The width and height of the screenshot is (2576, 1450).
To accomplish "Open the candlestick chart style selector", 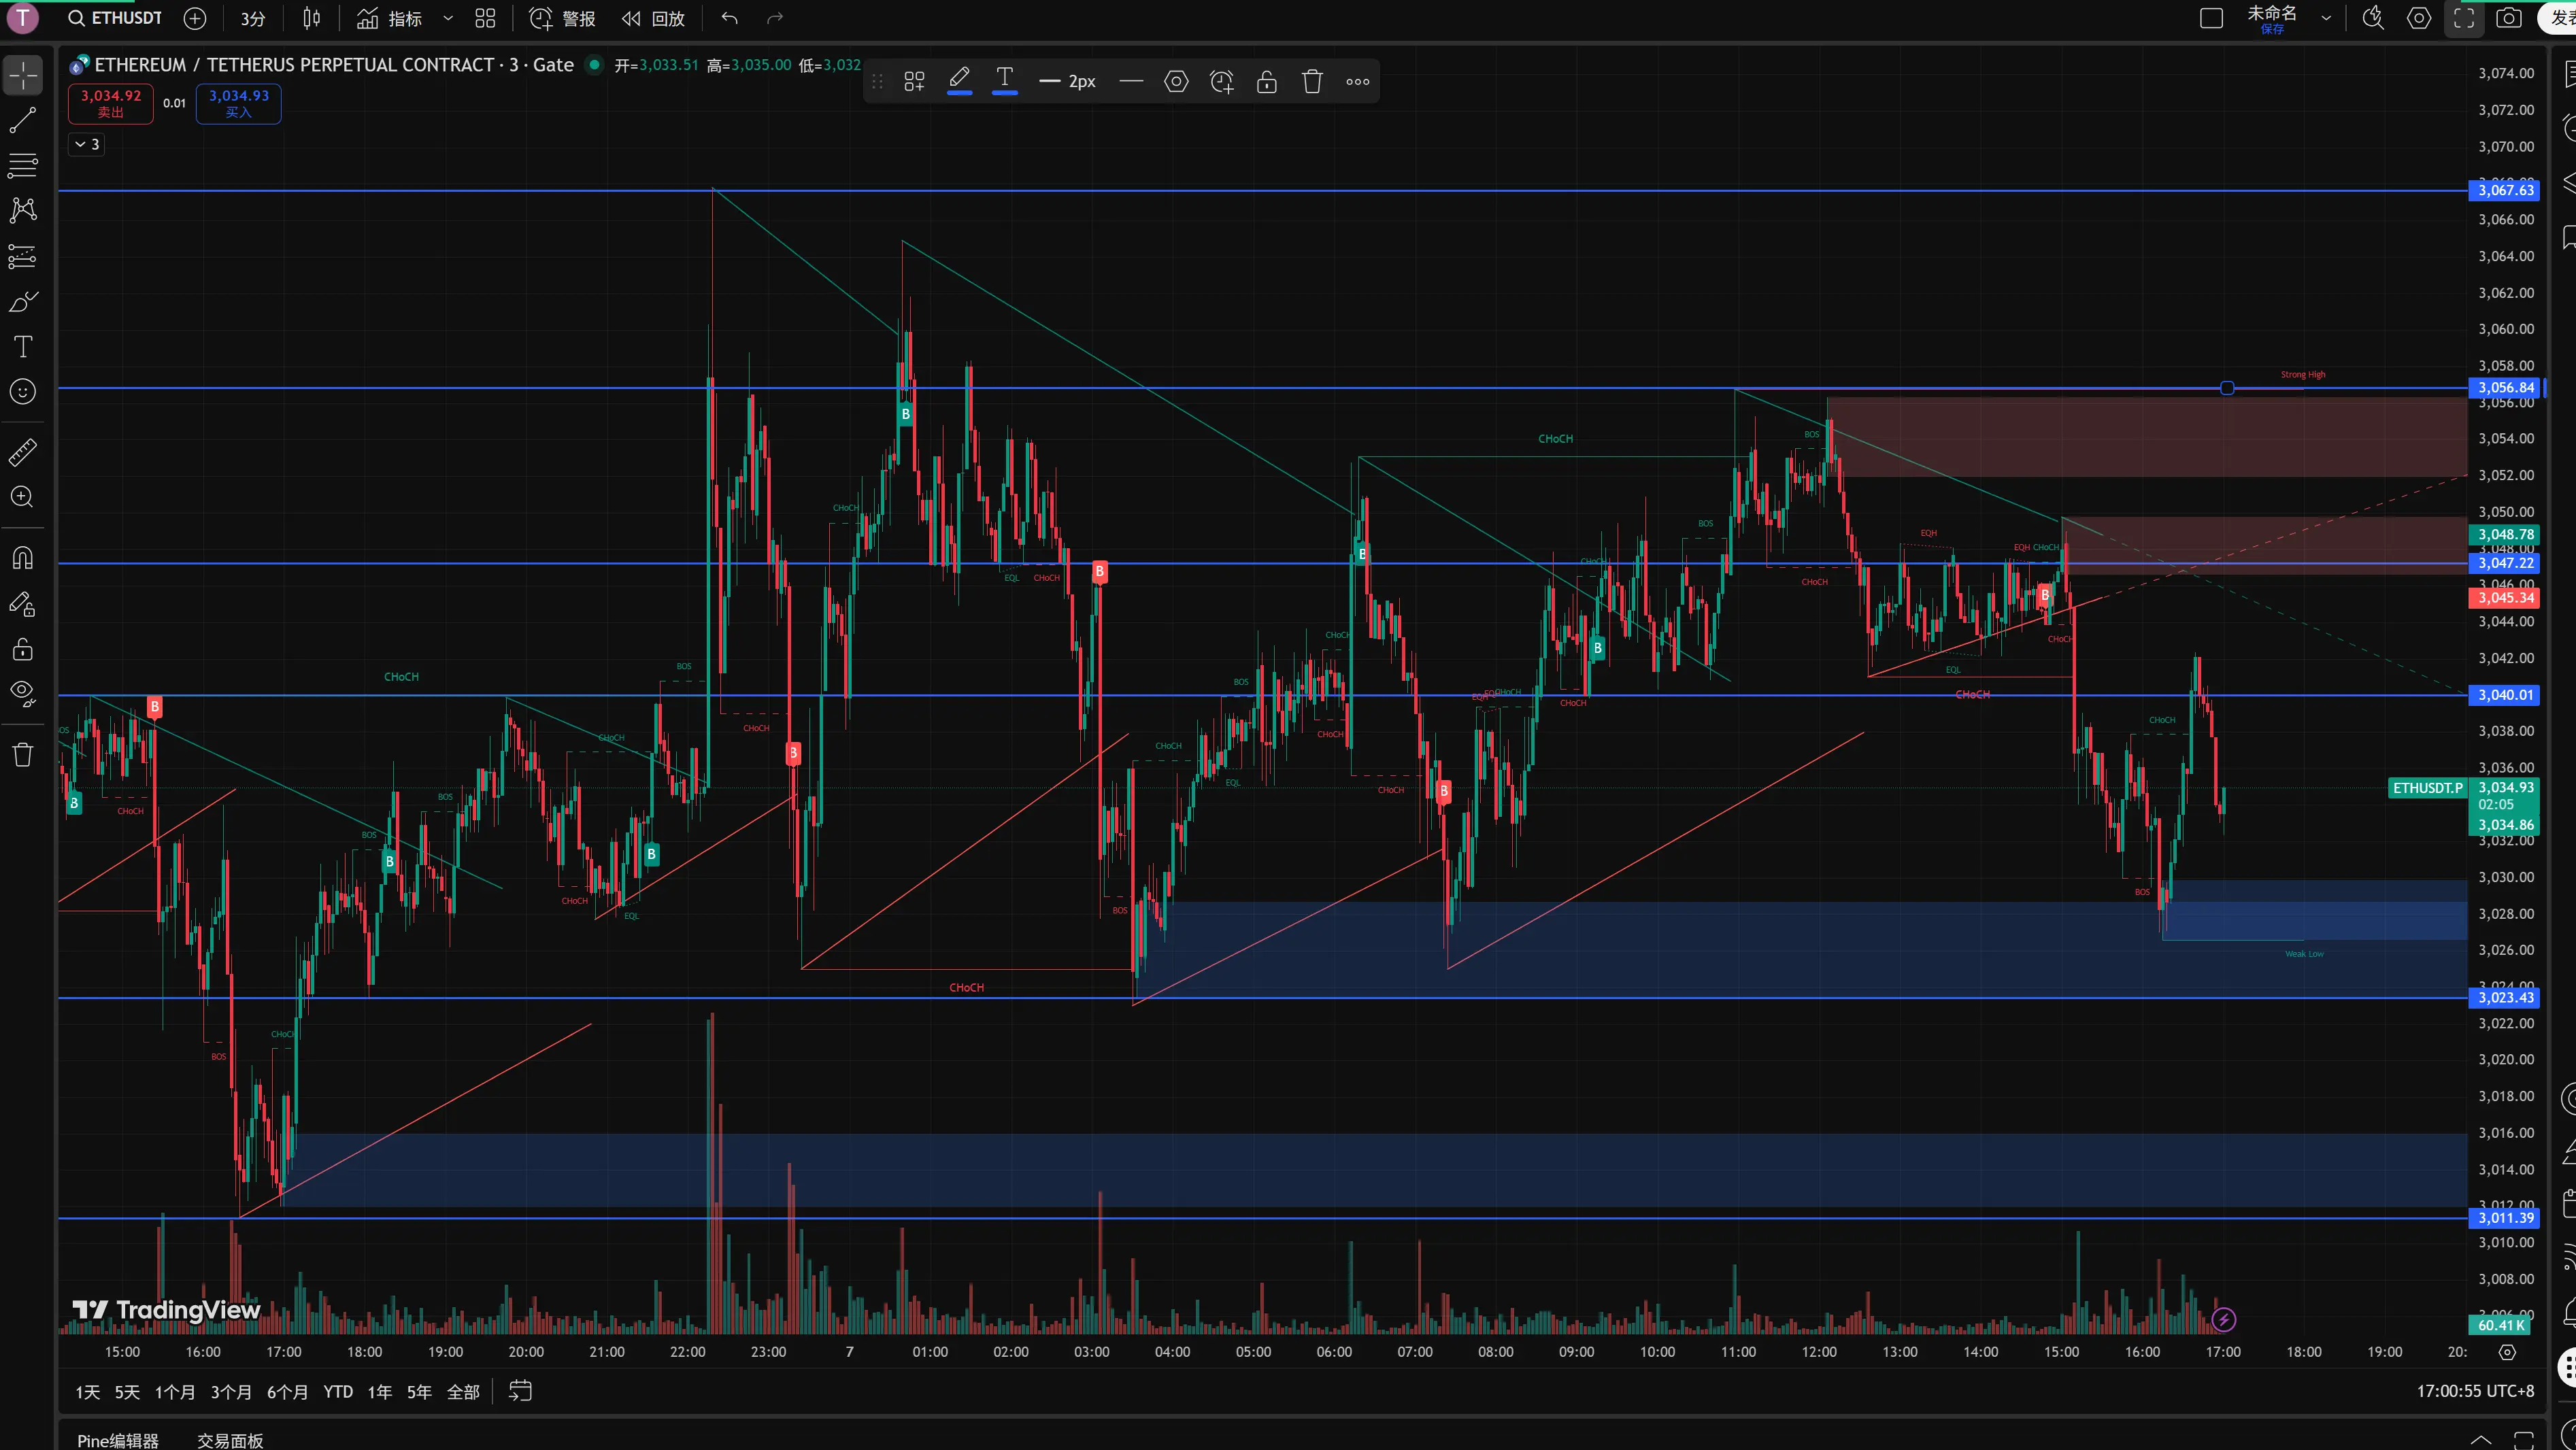I will [x=312, y=18].
